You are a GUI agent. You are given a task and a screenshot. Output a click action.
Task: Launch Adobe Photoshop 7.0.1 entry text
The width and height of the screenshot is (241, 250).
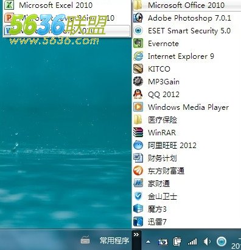pos(189,18)
